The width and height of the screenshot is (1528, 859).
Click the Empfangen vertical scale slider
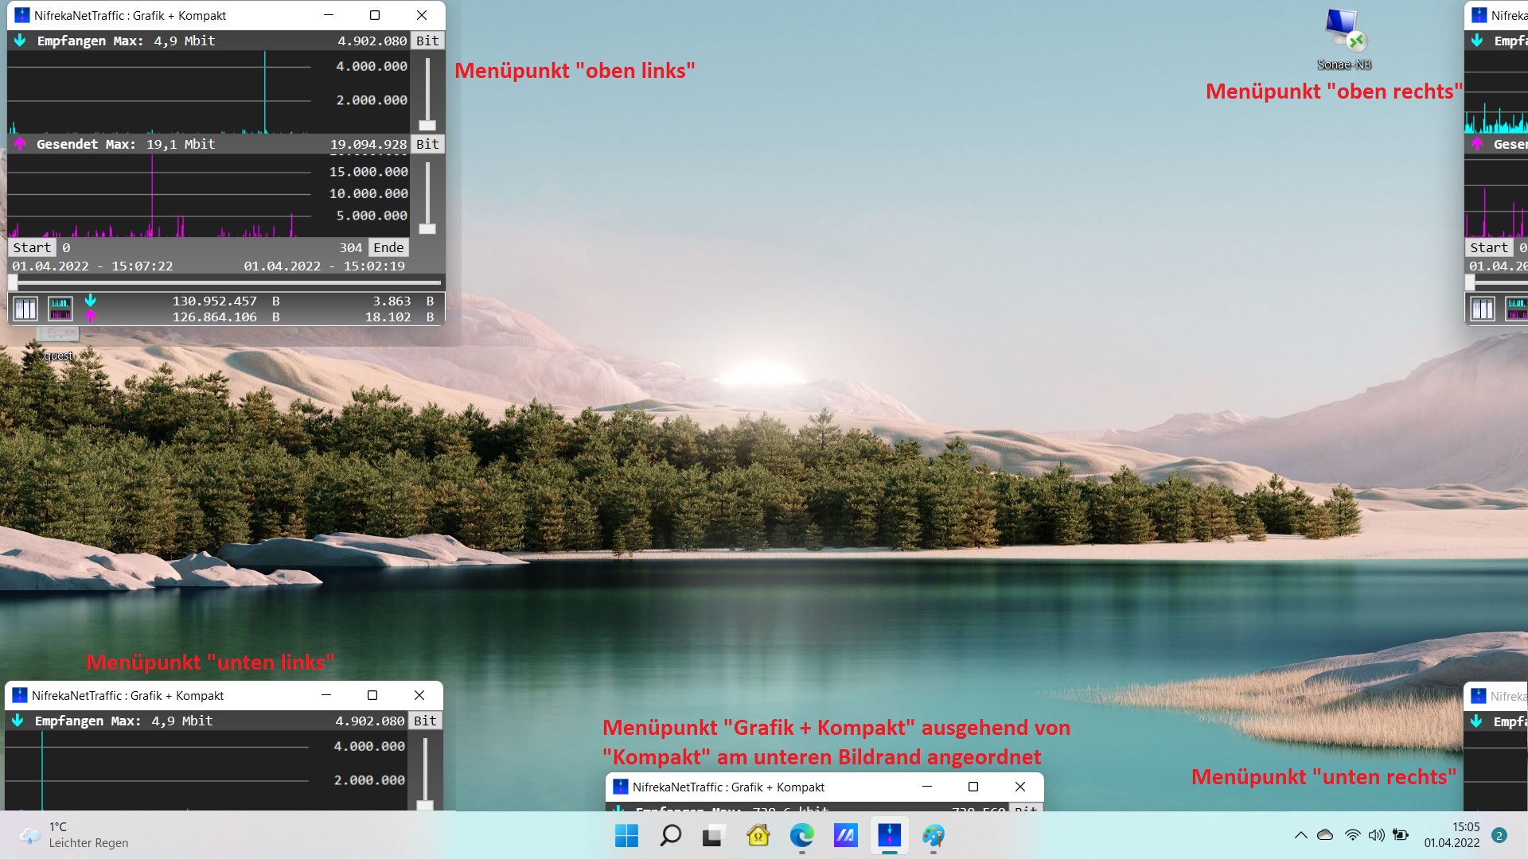point(427,125)
